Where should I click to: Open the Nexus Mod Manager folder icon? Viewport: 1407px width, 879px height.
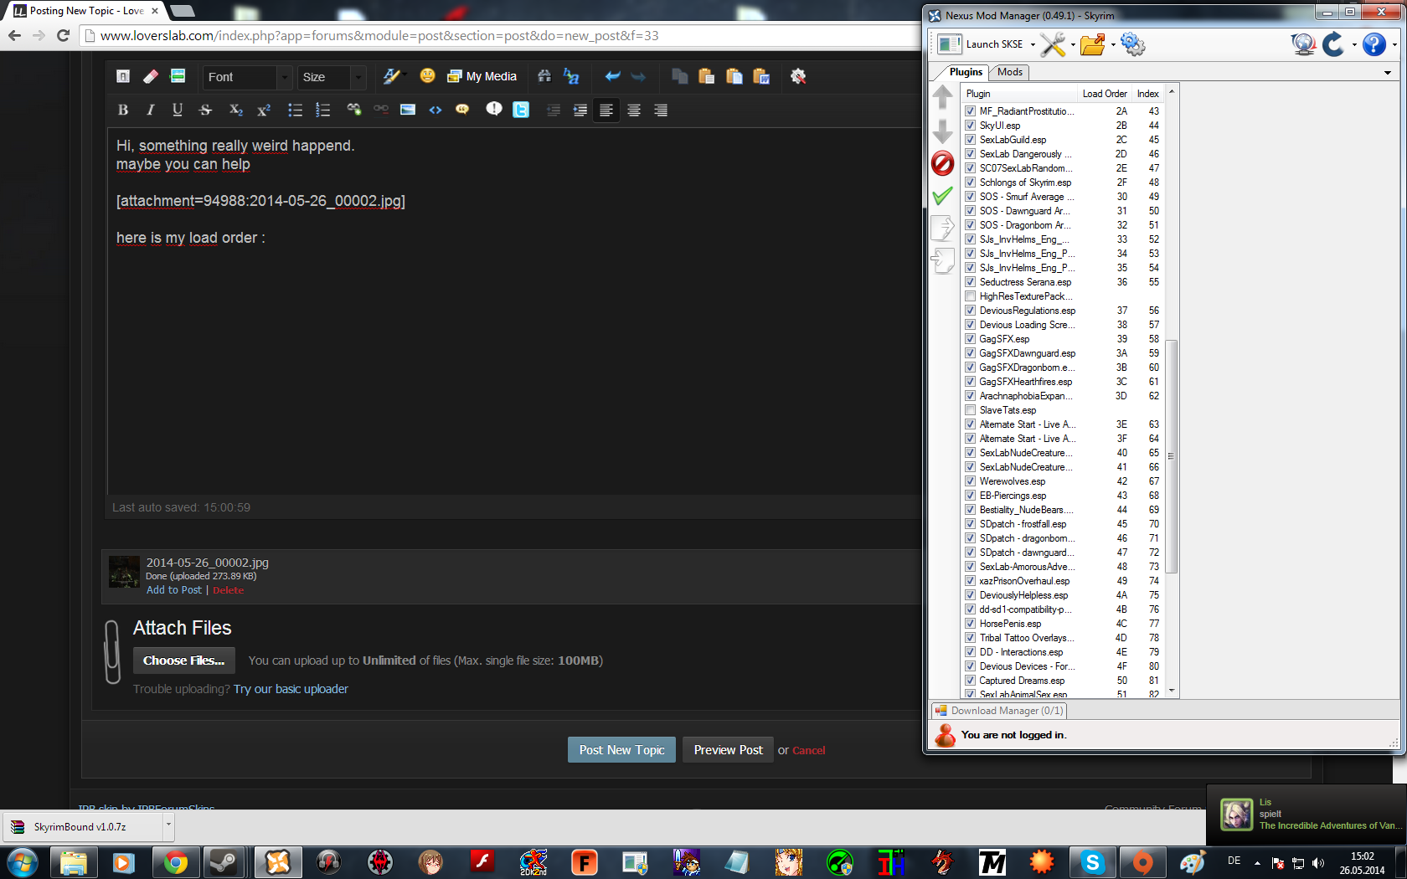tap(1092, 44)
